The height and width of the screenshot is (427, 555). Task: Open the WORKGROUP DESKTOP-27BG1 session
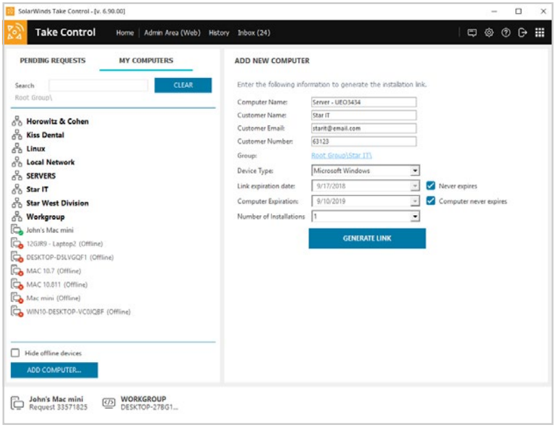140,403
